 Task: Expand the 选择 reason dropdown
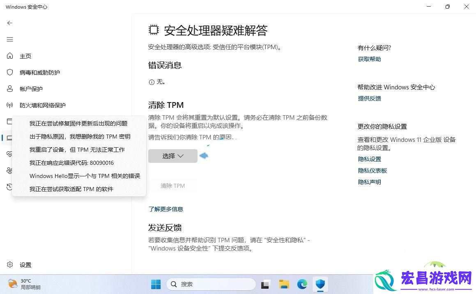tap(173, 156)
